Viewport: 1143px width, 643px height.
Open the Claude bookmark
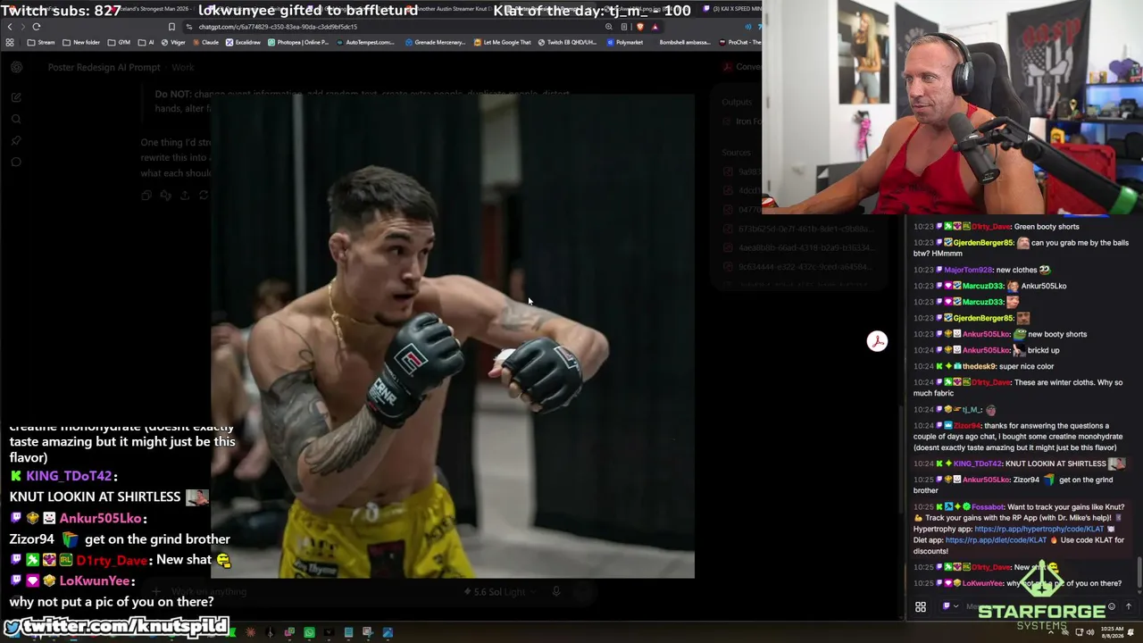[205, 42]
